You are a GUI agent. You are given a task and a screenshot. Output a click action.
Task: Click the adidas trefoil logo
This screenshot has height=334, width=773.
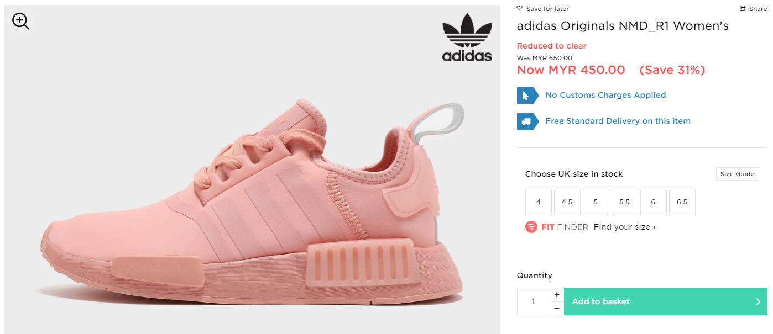467,38
